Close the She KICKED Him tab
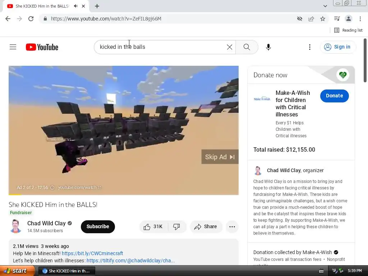The height and width of the screenshot is (276, 368). pos(83,6)
